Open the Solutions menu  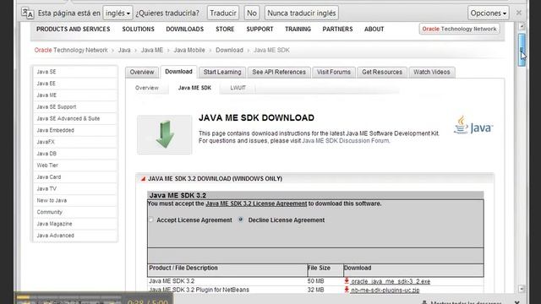(x=138, y=30)
